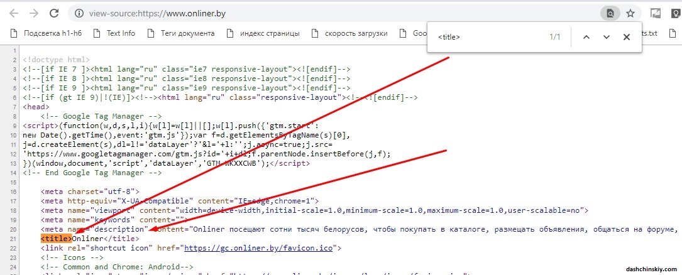Go to previous find result with up chevron
This screenshot has height=275, width=682.
(x=586, y=37)
